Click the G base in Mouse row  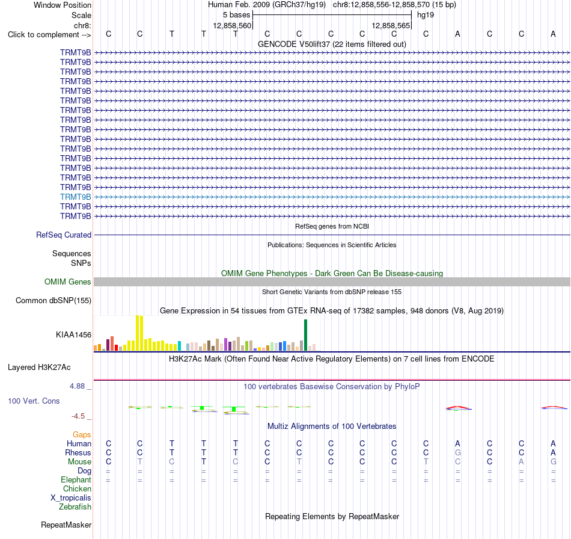[553, 462]
